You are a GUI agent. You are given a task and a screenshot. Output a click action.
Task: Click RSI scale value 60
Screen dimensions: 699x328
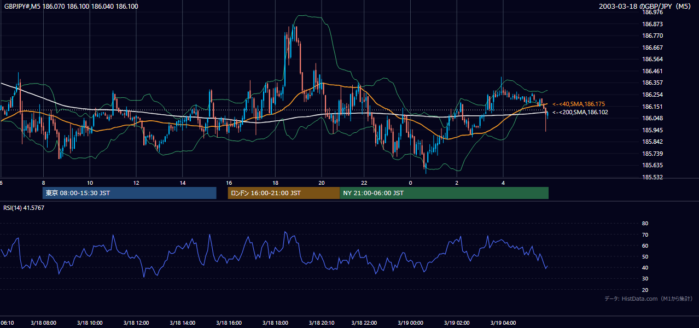coord(645,245)
